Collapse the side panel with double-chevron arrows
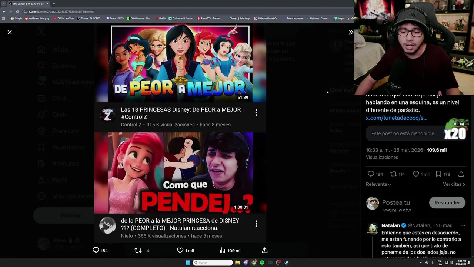This screenshot has height=267, width=474. pos(351,32)
